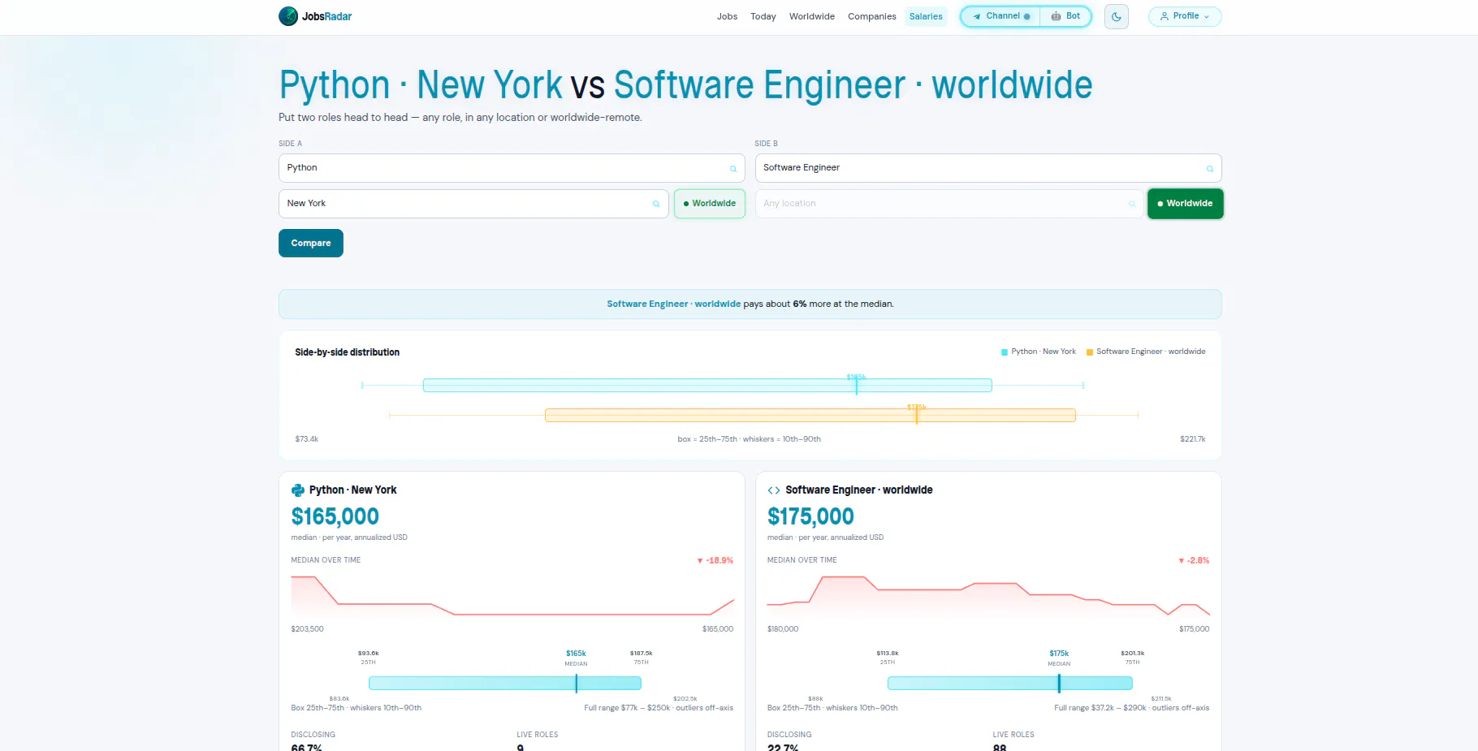
Task: Click the Full range $77k – $250k note
Action: [659, 708]
